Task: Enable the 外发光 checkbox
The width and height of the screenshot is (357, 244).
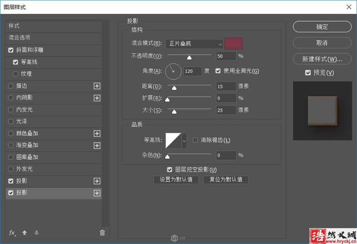Action: click(x=11, y=169)
